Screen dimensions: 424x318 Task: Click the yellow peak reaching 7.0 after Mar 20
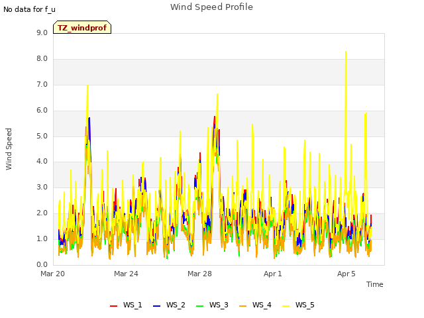tap(87, 86)
